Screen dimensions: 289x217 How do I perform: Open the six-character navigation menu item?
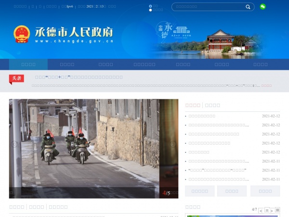click(x=144, y=65)
